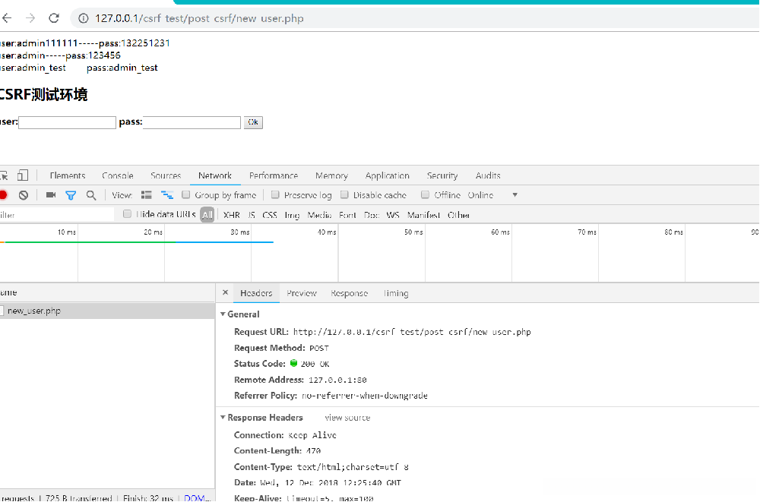Switch to the Elements tab
The height and width of the screenshot is (502, 760).
pos(68,175)
